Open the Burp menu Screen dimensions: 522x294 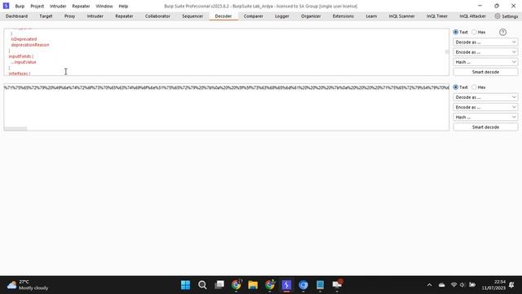(x=20, y=6)
